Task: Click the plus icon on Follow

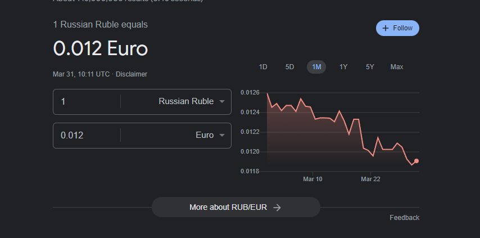Action: coord(386,28)
